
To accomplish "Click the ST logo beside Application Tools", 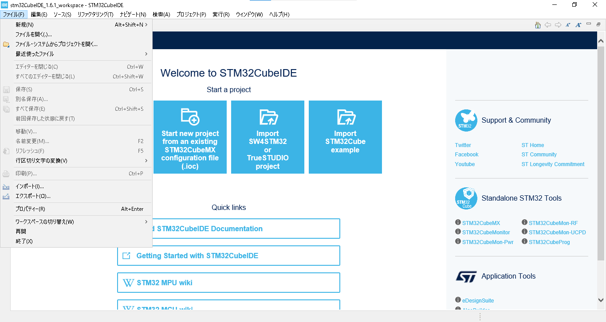I will point(466,276).
